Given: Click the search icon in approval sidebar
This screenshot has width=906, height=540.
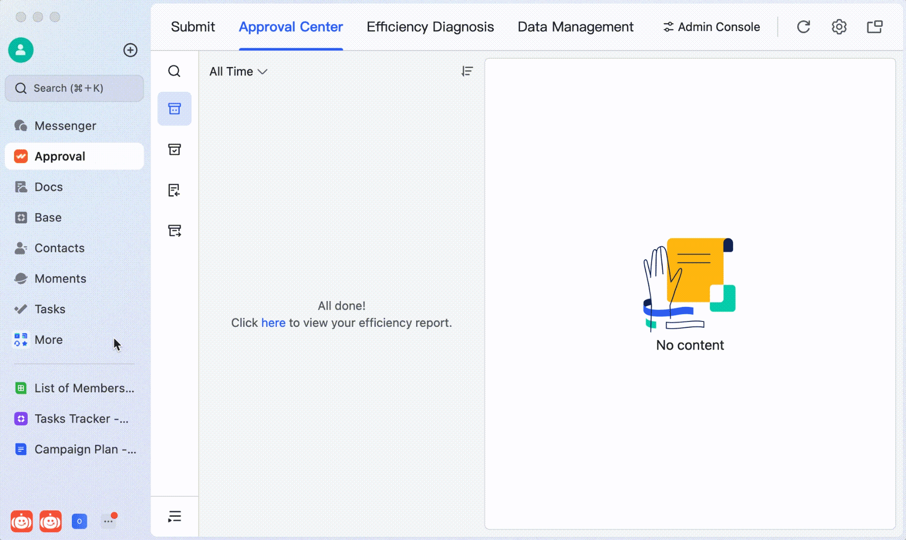Looking at the screenshot, I should click(174, 71).
